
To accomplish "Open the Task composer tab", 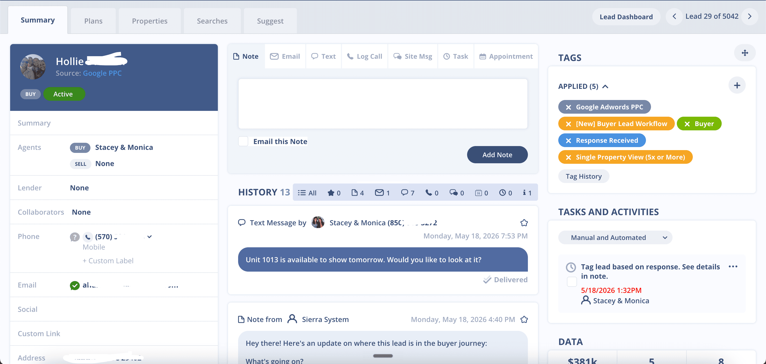I will [455, 56].
